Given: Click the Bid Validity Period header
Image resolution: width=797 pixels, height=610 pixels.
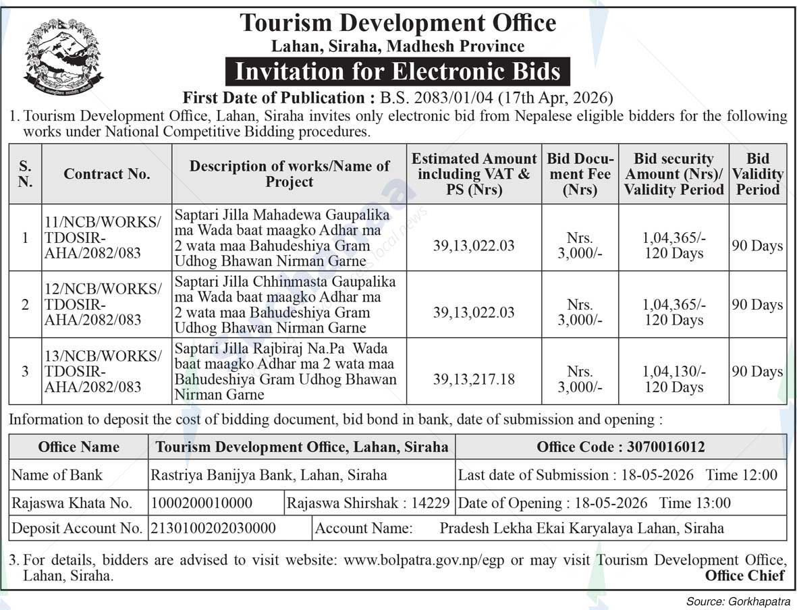Looking at the screenshot, I should pos(758,173).
